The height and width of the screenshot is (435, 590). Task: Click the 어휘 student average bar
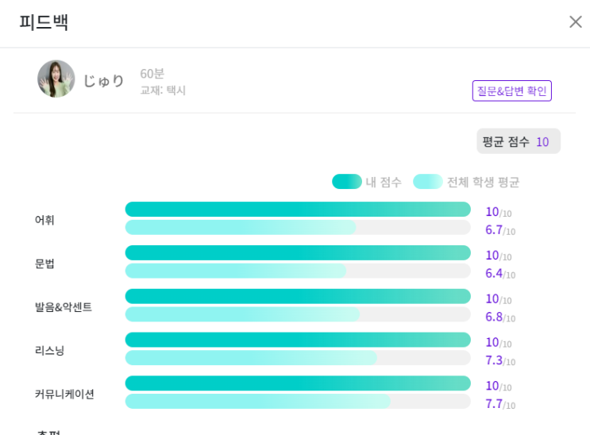pos(241,228)
